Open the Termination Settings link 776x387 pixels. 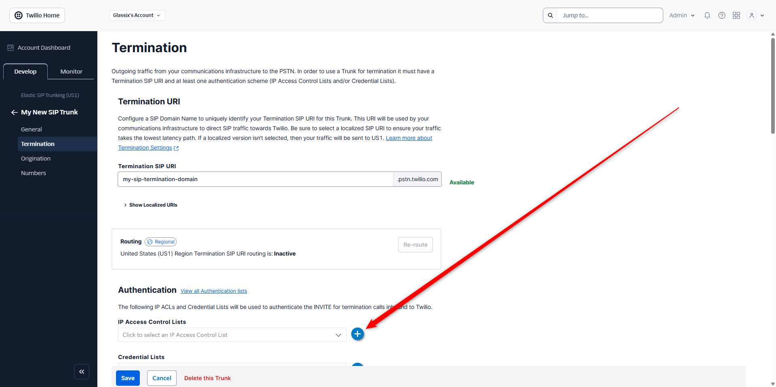pyautogui.click(x=145, y=148)
